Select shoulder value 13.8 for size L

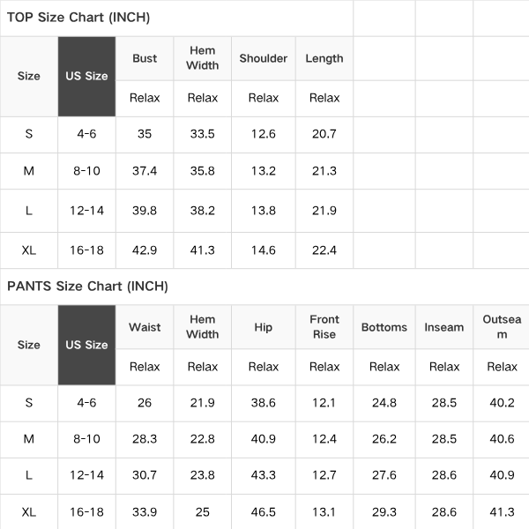[264, 211]
